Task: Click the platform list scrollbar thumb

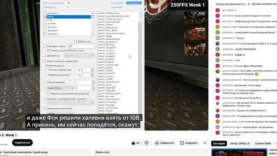Action: click(92, 17)
